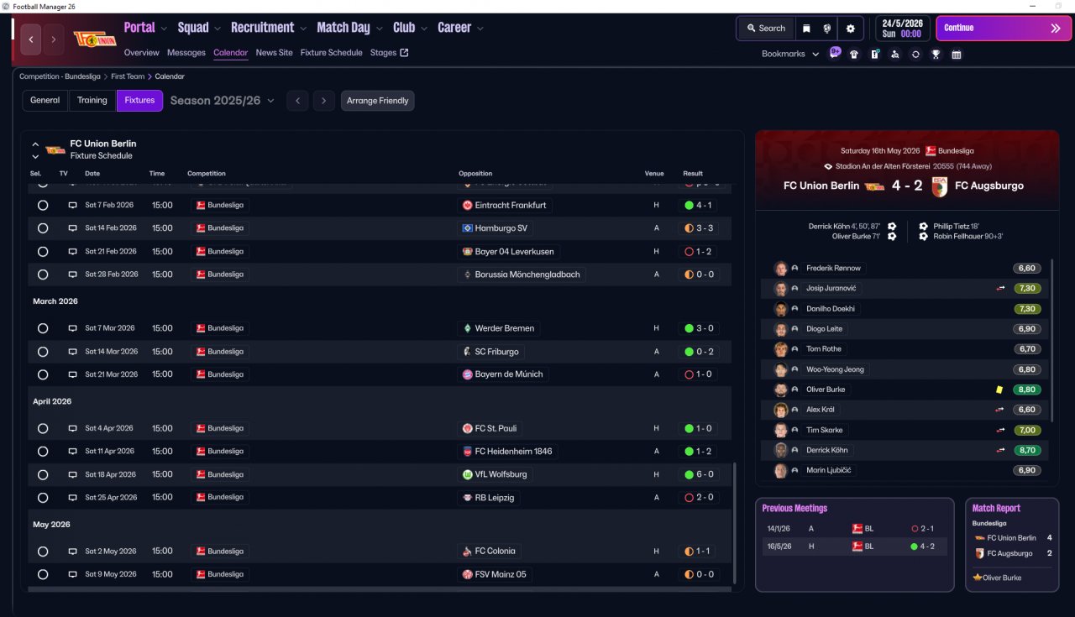Select the radio for Sat 7 Mar 2026 fixture
The width and height of the screenshot is (1075, 617).
pos(43,328)
